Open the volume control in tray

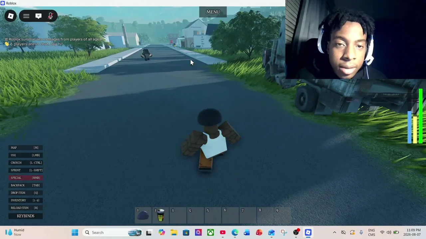click(x=389, y=232)
